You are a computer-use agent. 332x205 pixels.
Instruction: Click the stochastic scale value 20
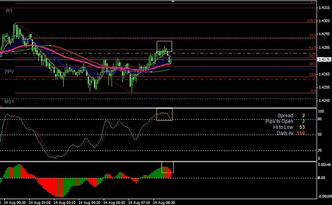point(320,150)
